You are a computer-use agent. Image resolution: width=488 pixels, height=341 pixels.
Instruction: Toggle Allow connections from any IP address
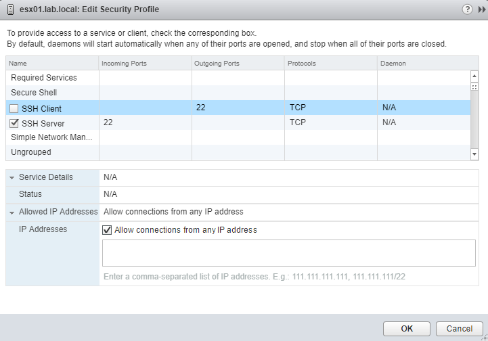tap(107, 230)
